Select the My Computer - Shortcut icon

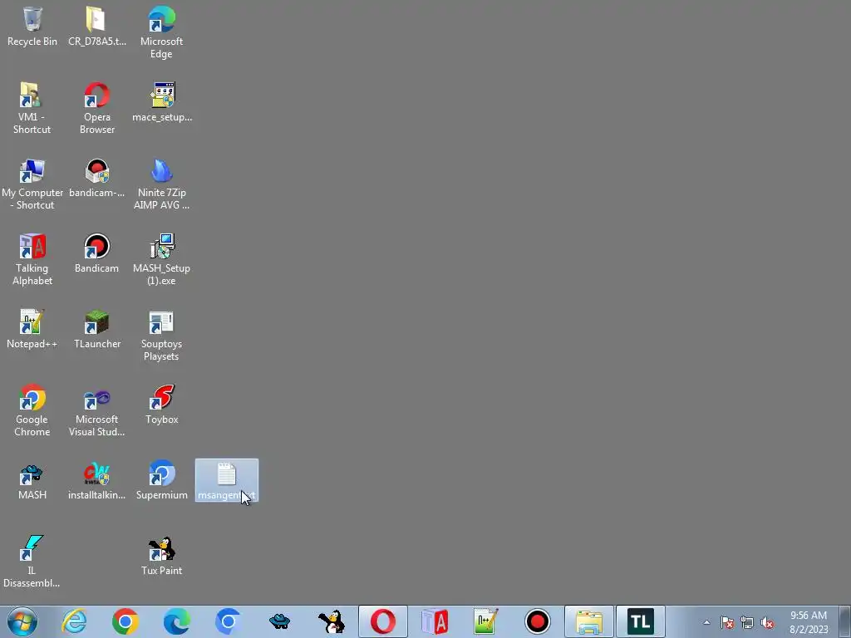[x=32, y=184]
